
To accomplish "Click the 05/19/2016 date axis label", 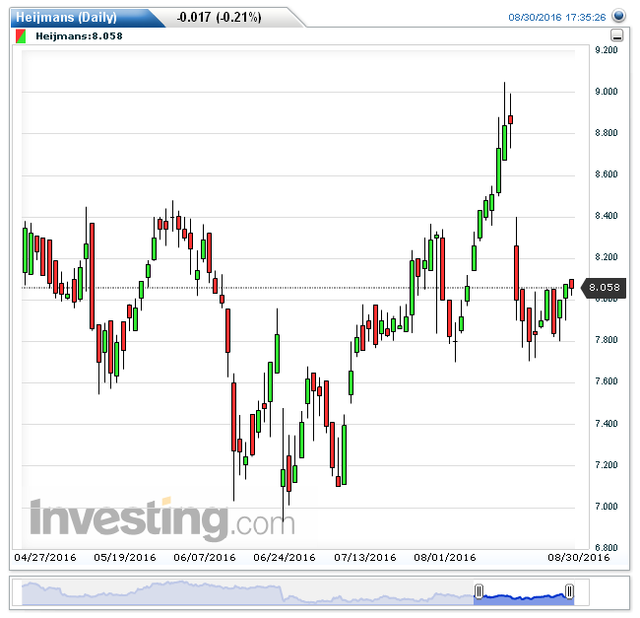I will pos(125,557).
